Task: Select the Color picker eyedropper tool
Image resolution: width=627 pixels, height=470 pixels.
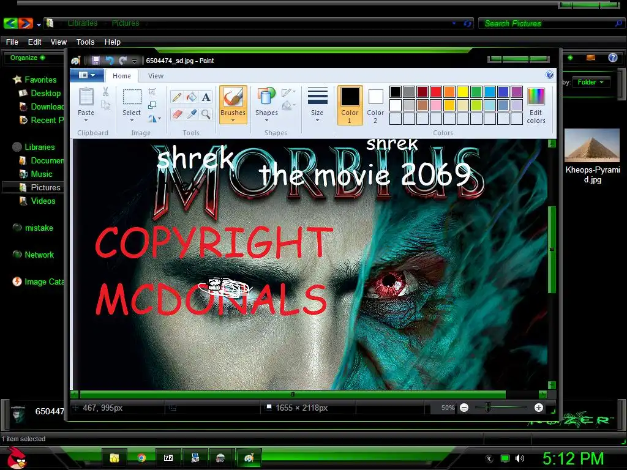Action: [x=192, y=114]
